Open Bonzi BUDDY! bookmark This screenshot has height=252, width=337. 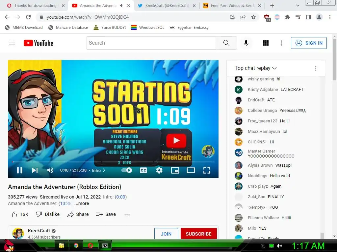pos(110,28)
